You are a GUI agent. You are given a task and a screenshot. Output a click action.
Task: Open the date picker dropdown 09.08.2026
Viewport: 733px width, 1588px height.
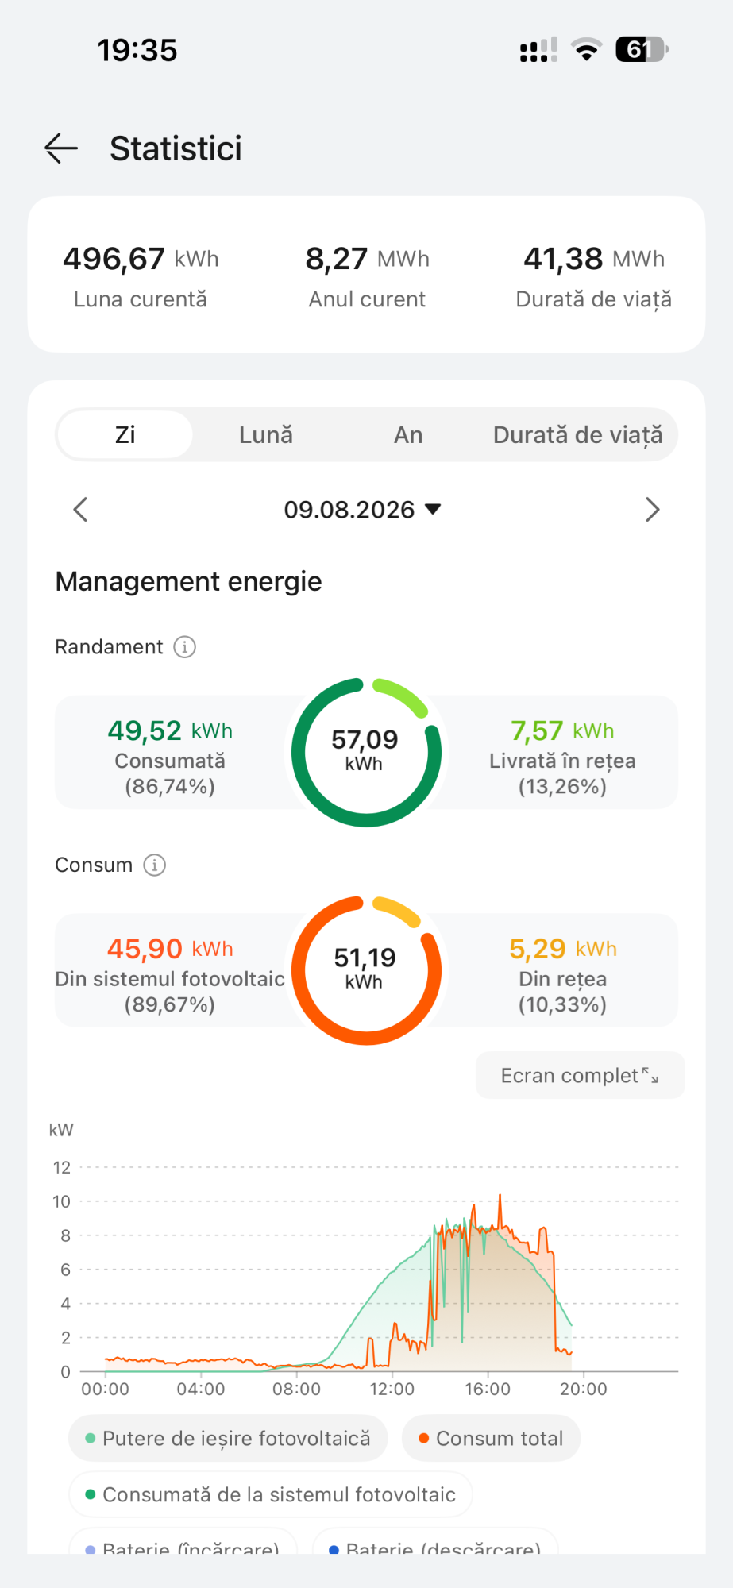pyautogui.click(x=362, y=510)
